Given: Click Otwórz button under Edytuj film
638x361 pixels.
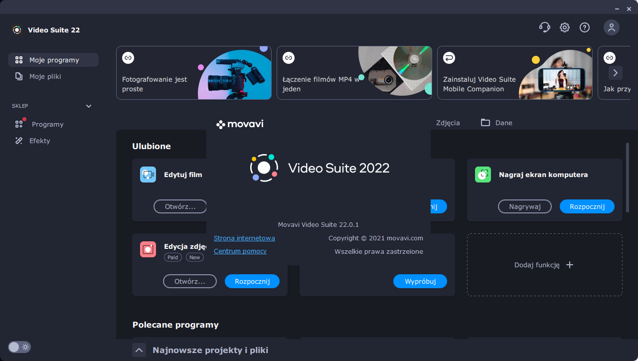Looking at the screenshot, I should 180,206.
